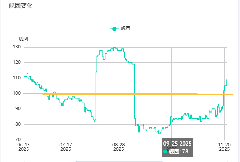The image size is (240, 162).
Task: Click the 08-28 2025 x-axis label
Action: (119, 146)
